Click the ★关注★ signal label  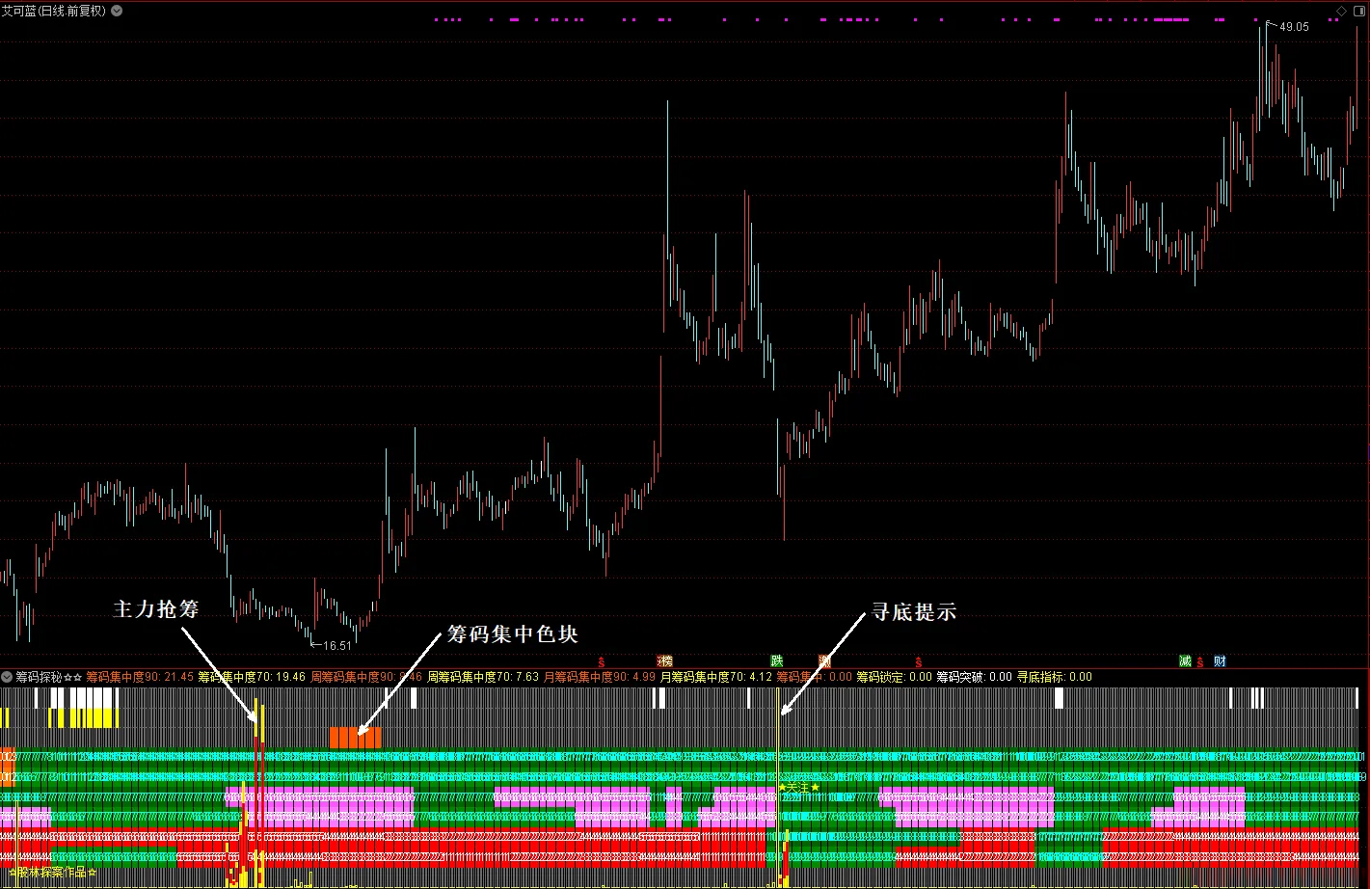click(x=798, y=788)
